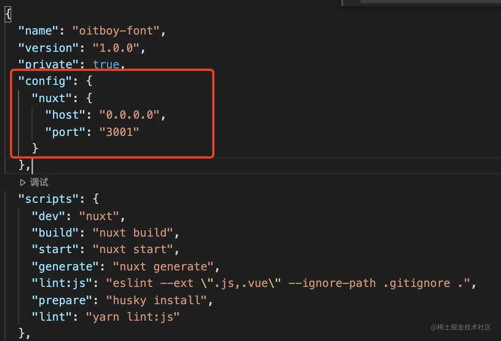Click the "private" key
The image size is (501, 341).
pyautogui.click(x=49, y=65)
